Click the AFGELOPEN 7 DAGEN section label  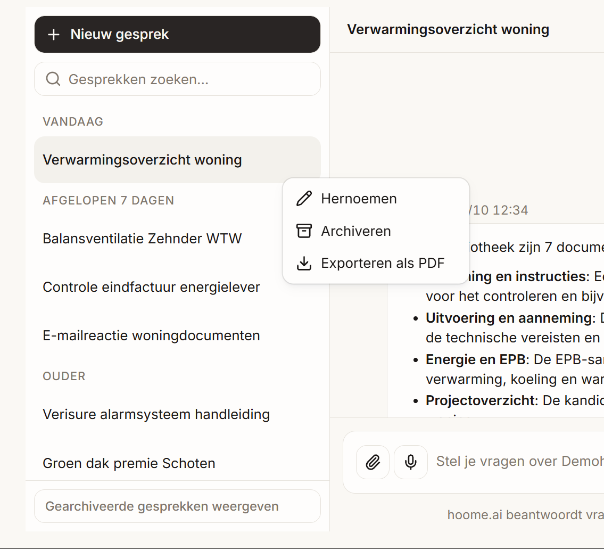[108, 200]
